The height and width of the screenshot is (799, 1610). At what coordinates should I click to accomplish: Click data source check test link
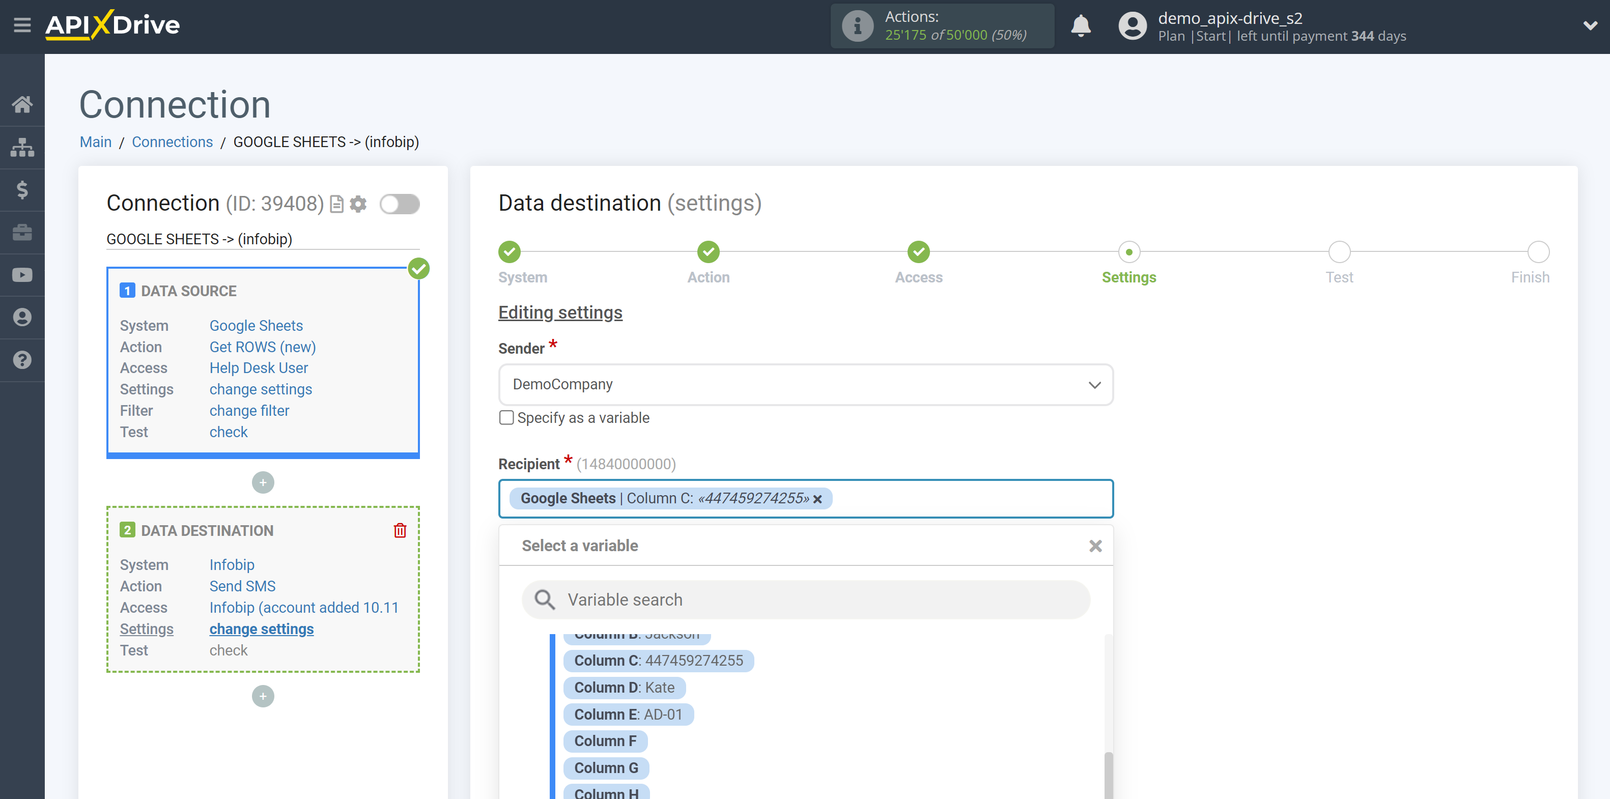(x=228, y=432)
